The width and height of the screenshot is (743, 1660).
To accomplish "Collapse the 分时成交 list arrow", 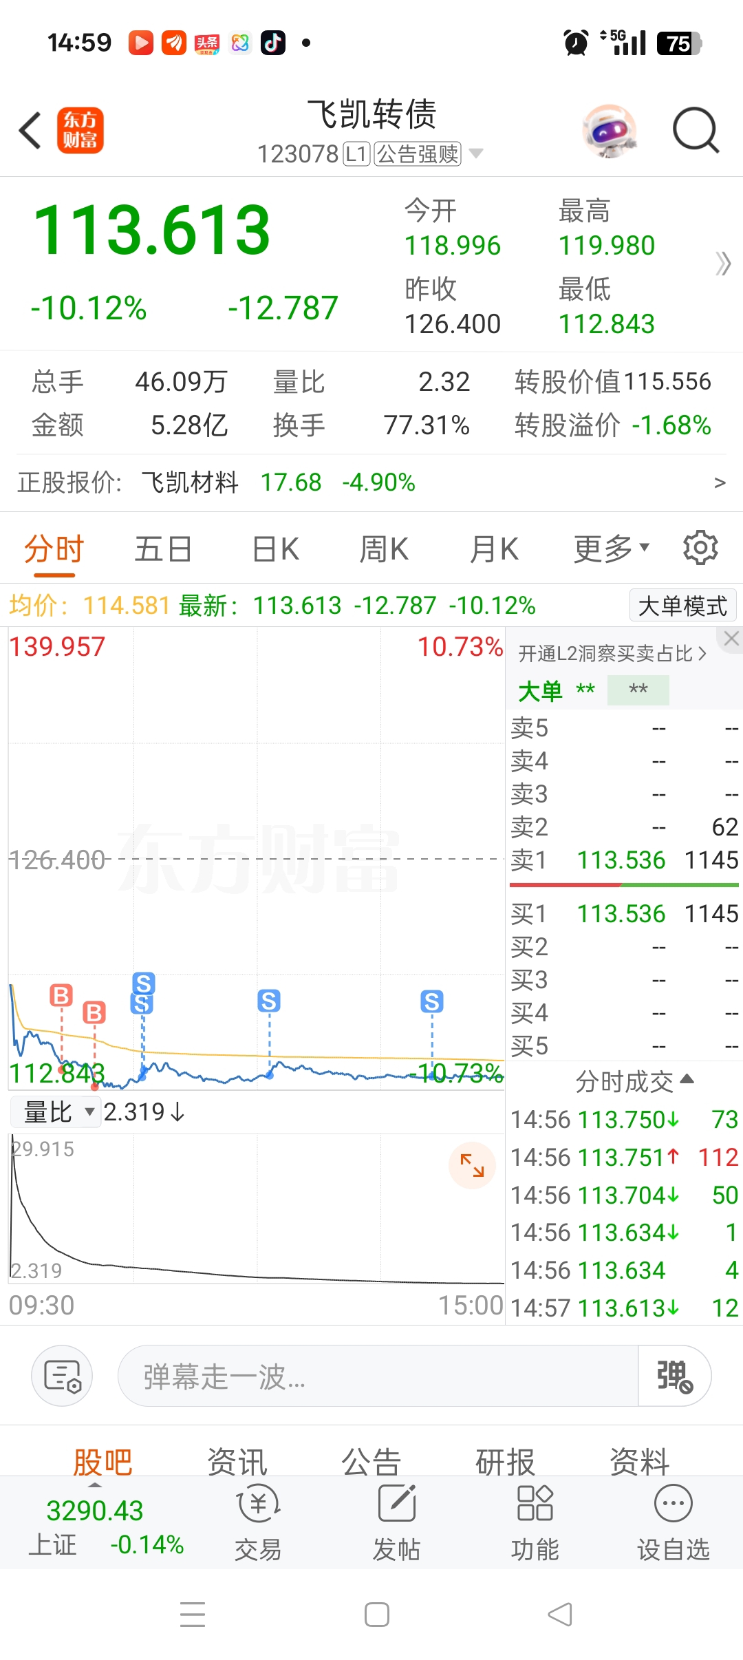I will click(687, 1079).
